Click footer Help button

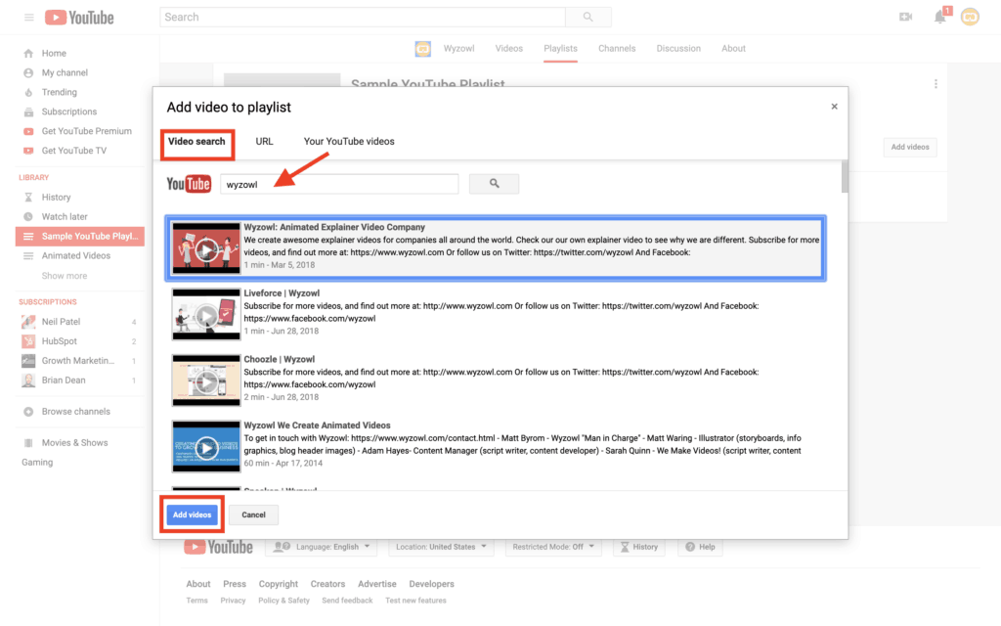click(x=700, y=548)
